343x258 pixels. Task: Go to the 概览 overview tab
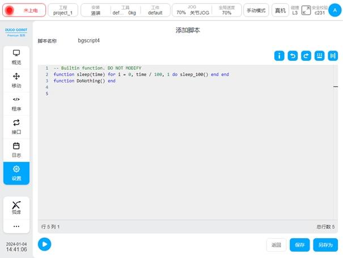click(16, 57)
